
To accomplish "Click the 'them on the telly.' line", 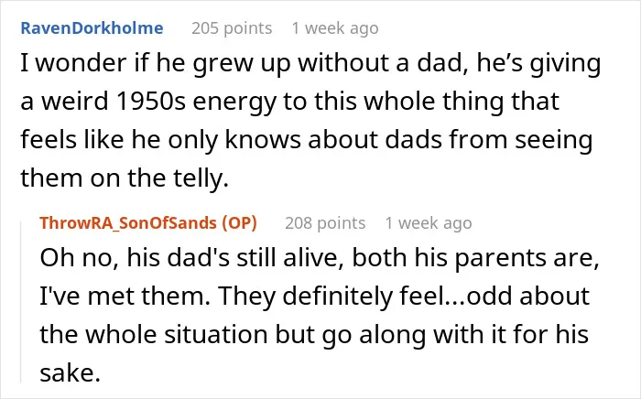I will pyautogui.click(x=125, y=178).
